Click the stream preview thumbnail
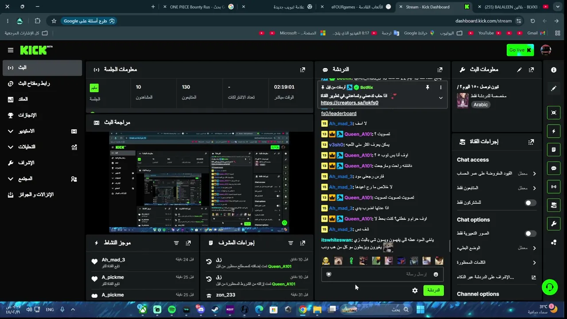Screen dimensions: 567x319 [x=199, y=182]
